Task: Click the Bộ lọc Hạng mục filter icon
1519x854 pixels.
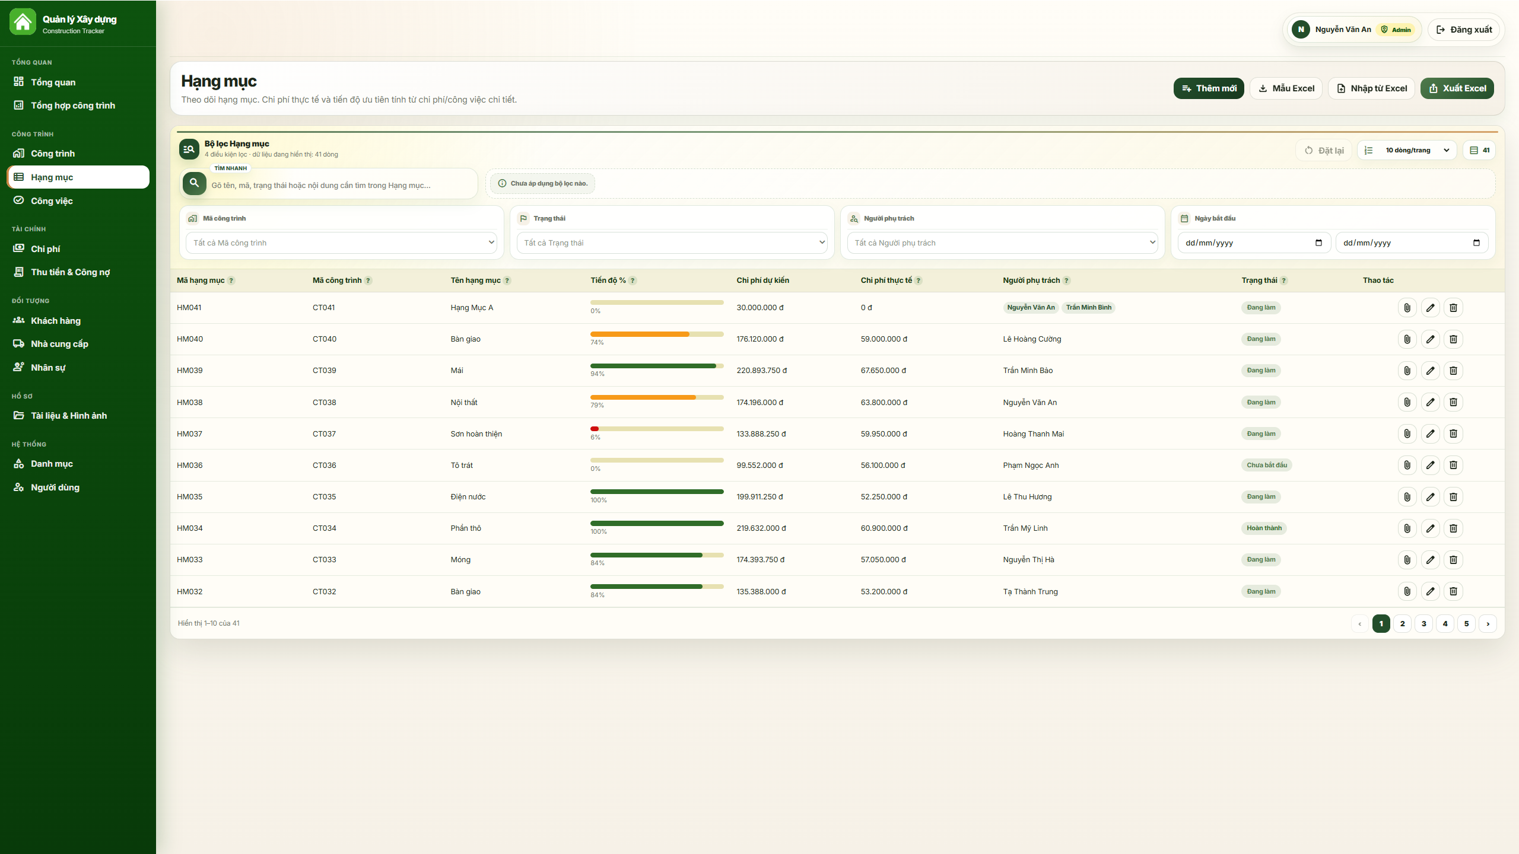Action: point(189,149)
